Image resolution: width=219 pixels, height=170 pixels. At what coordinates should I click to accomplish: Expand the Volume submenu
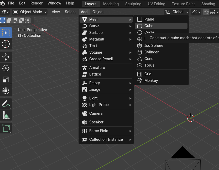click(106, 52)
